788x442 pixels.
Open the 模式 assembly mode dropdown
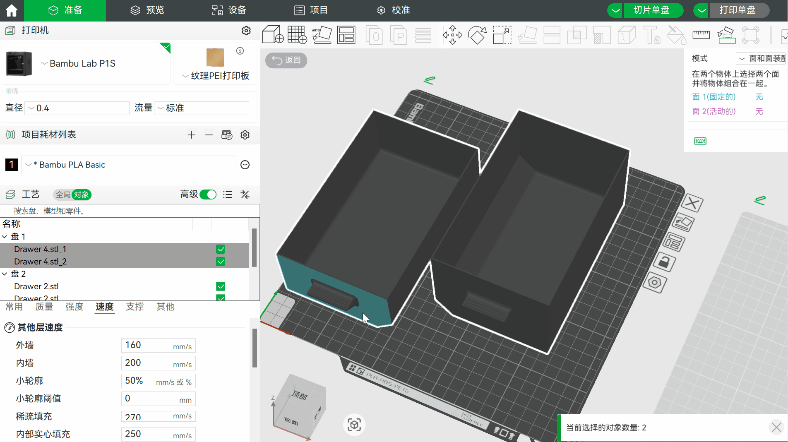pyautogui.click(x=762, y=58)
